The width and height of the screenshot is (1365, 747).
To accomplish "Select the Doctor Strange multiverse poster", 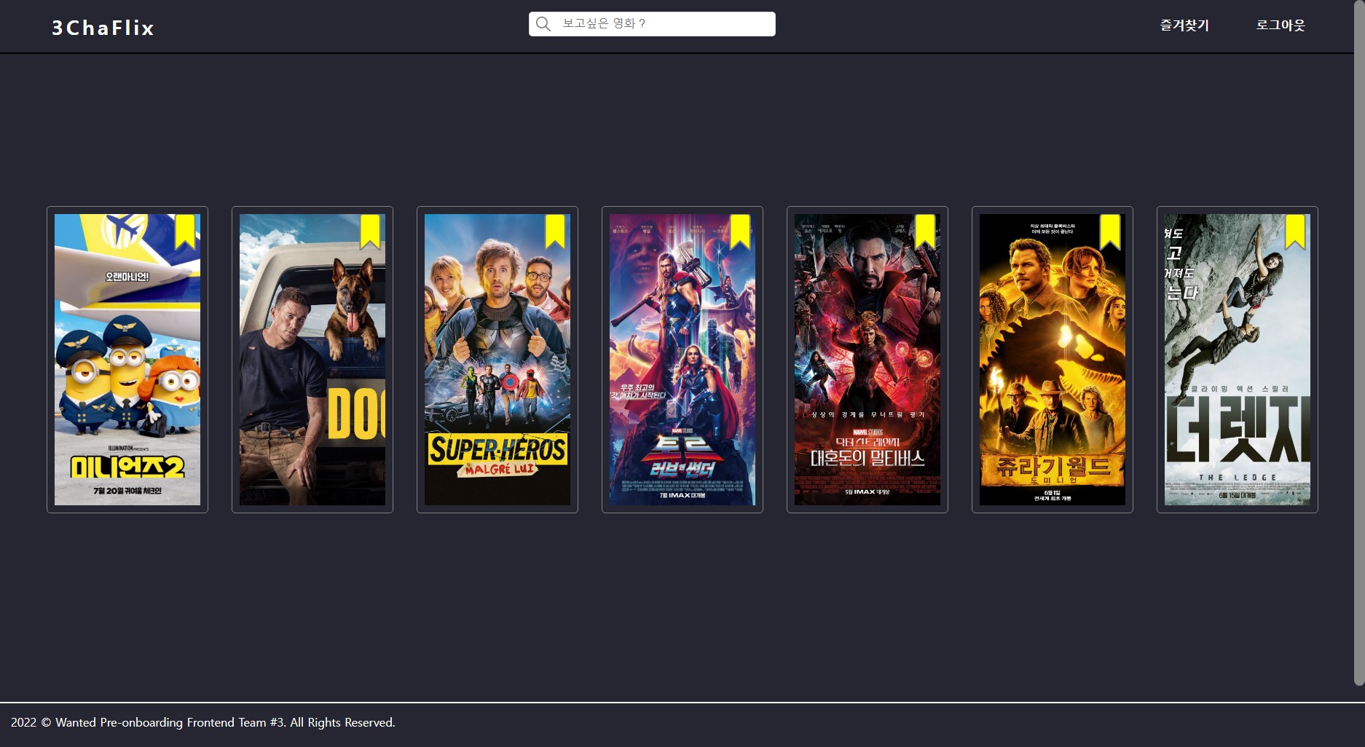I will click(x=867, y=364).
